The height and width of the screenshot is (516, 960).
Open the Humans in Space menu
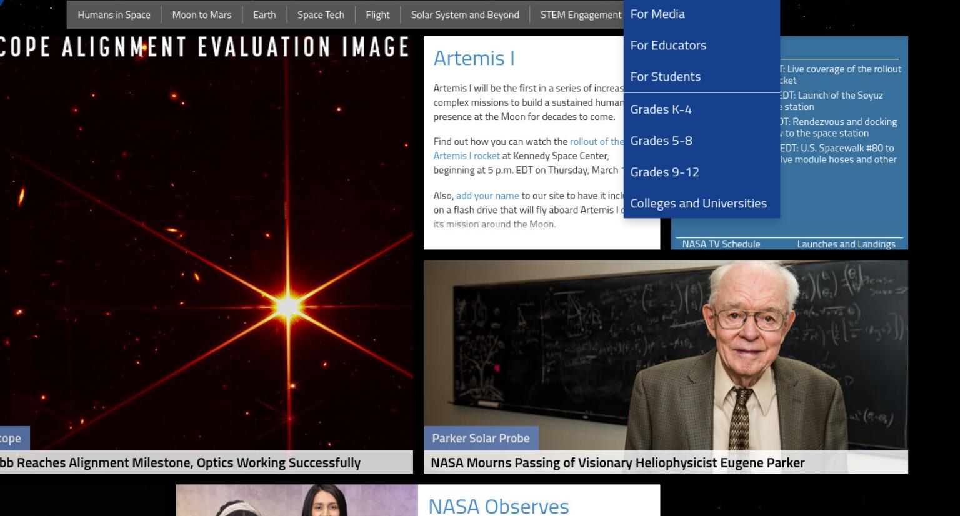114,15
